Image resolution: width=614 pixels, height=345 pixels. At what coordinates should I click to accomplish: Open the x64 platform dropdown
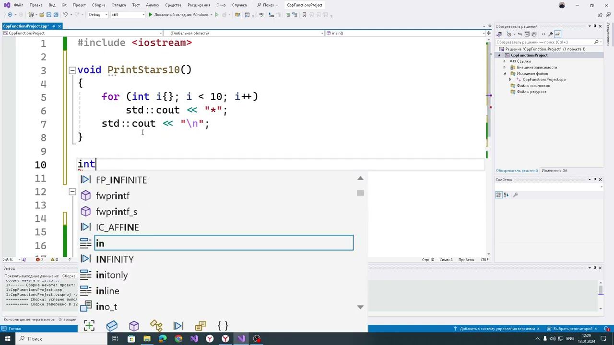tap(128, 15)
